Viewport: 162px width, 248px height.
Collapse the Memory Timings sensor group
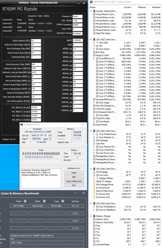point(91,216)
